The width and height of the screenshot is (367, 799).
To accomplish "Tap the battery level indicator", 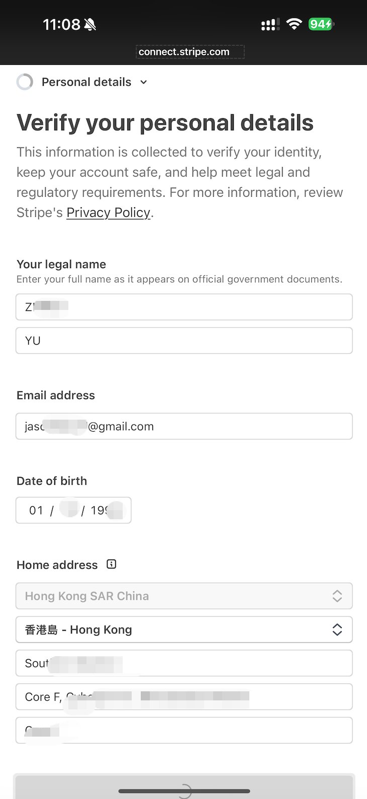I will tap(321, 24).
